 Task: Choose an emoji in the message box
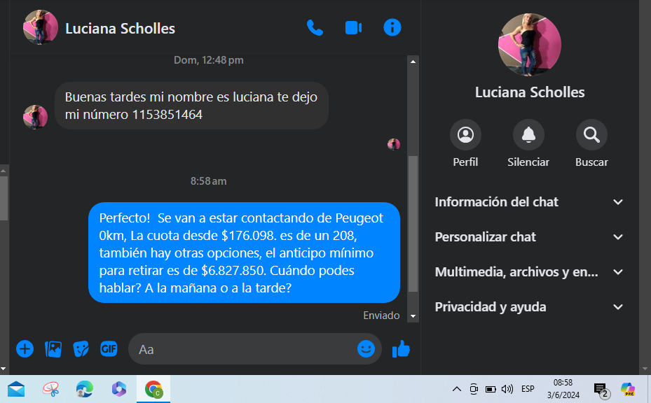click(x=366, y=348)
